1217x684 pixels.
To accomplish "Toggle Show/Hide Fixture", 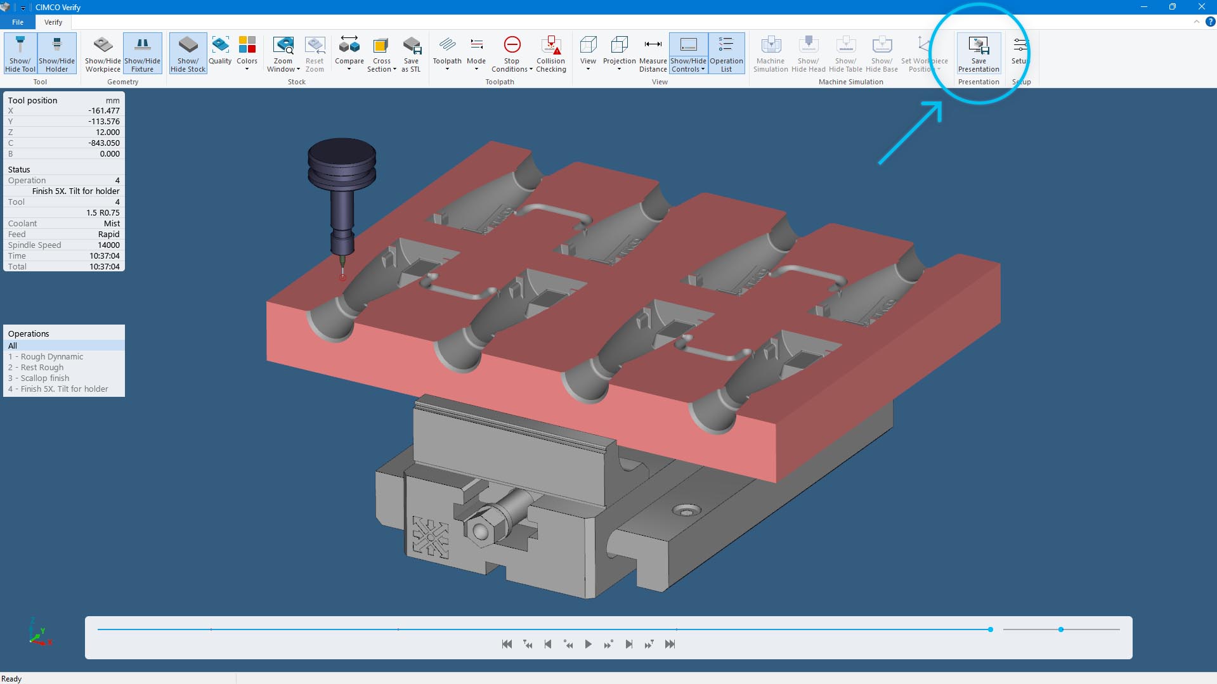I will tap(143, 53).
